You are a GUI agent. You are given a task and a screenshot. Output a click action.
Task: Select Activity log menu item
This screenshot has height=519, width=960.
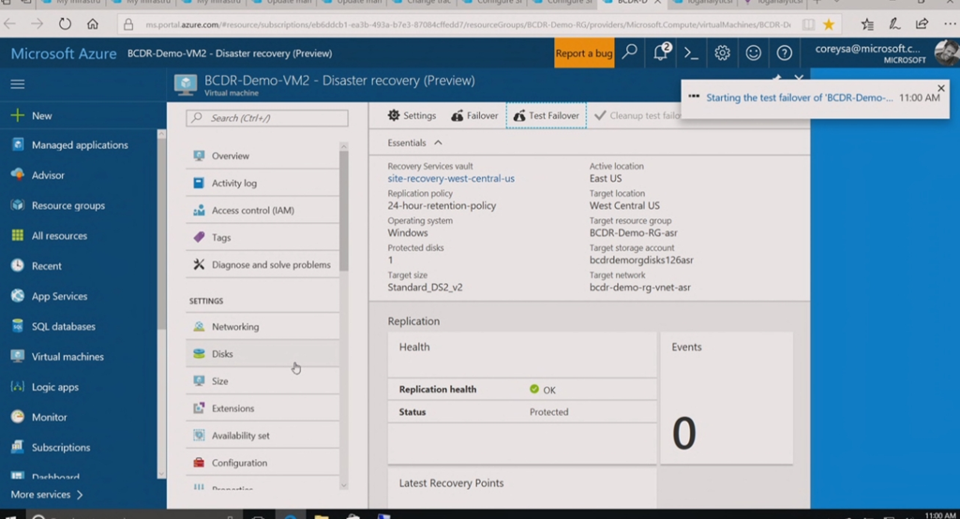pos(233,184)
